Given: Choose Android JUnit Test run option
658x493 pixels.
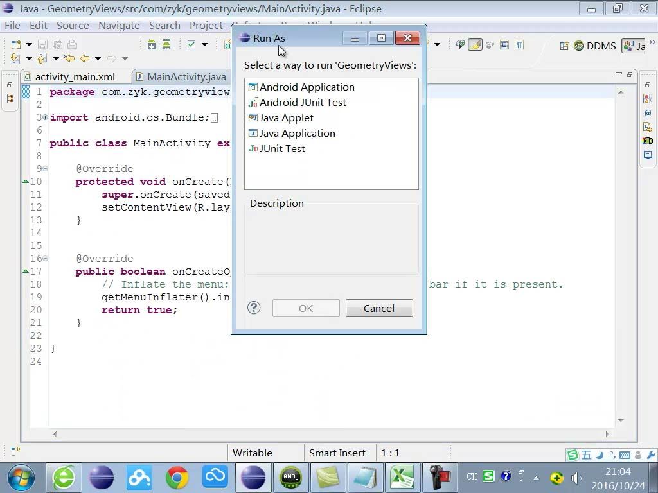Looking at the screenshot, I should tap(298, 102).
